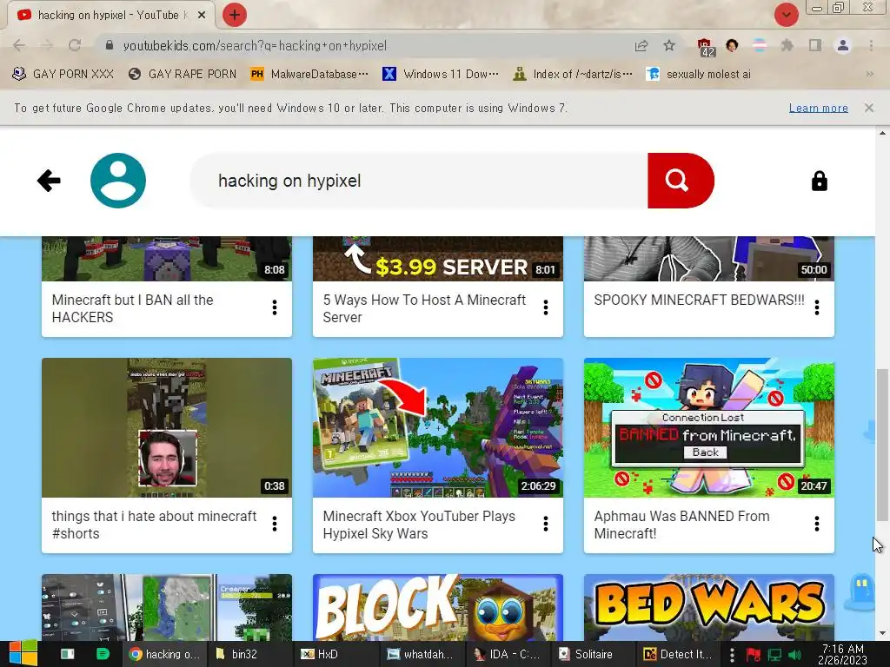890x667 pixels.
Task: Close the 'hacking on hypixel' tab
Action: [202, 16]
